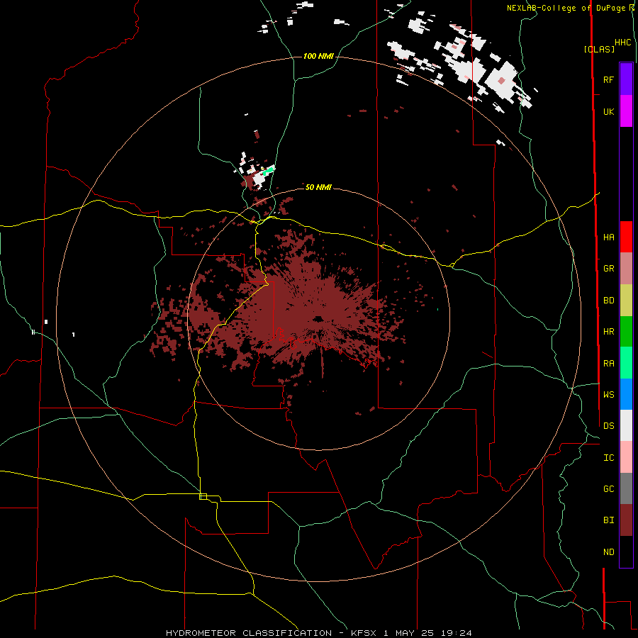Screen dimensions: 638x638
Task: Click the BD yellow legend swatch
Action: 626,301
